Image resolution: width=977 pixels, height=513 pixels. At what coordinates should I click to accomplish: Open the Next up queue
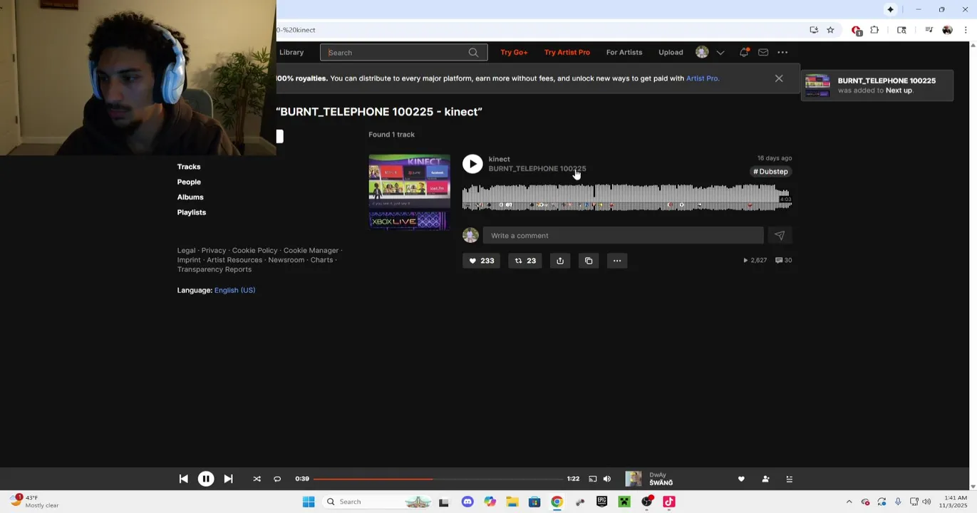click(789, 479)
